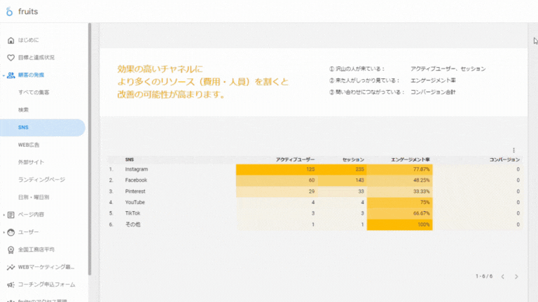This screenshot has height=302, width=538.
Task: Collapse the 顧客の発掘 section arrow
Action: click(4, 75)
